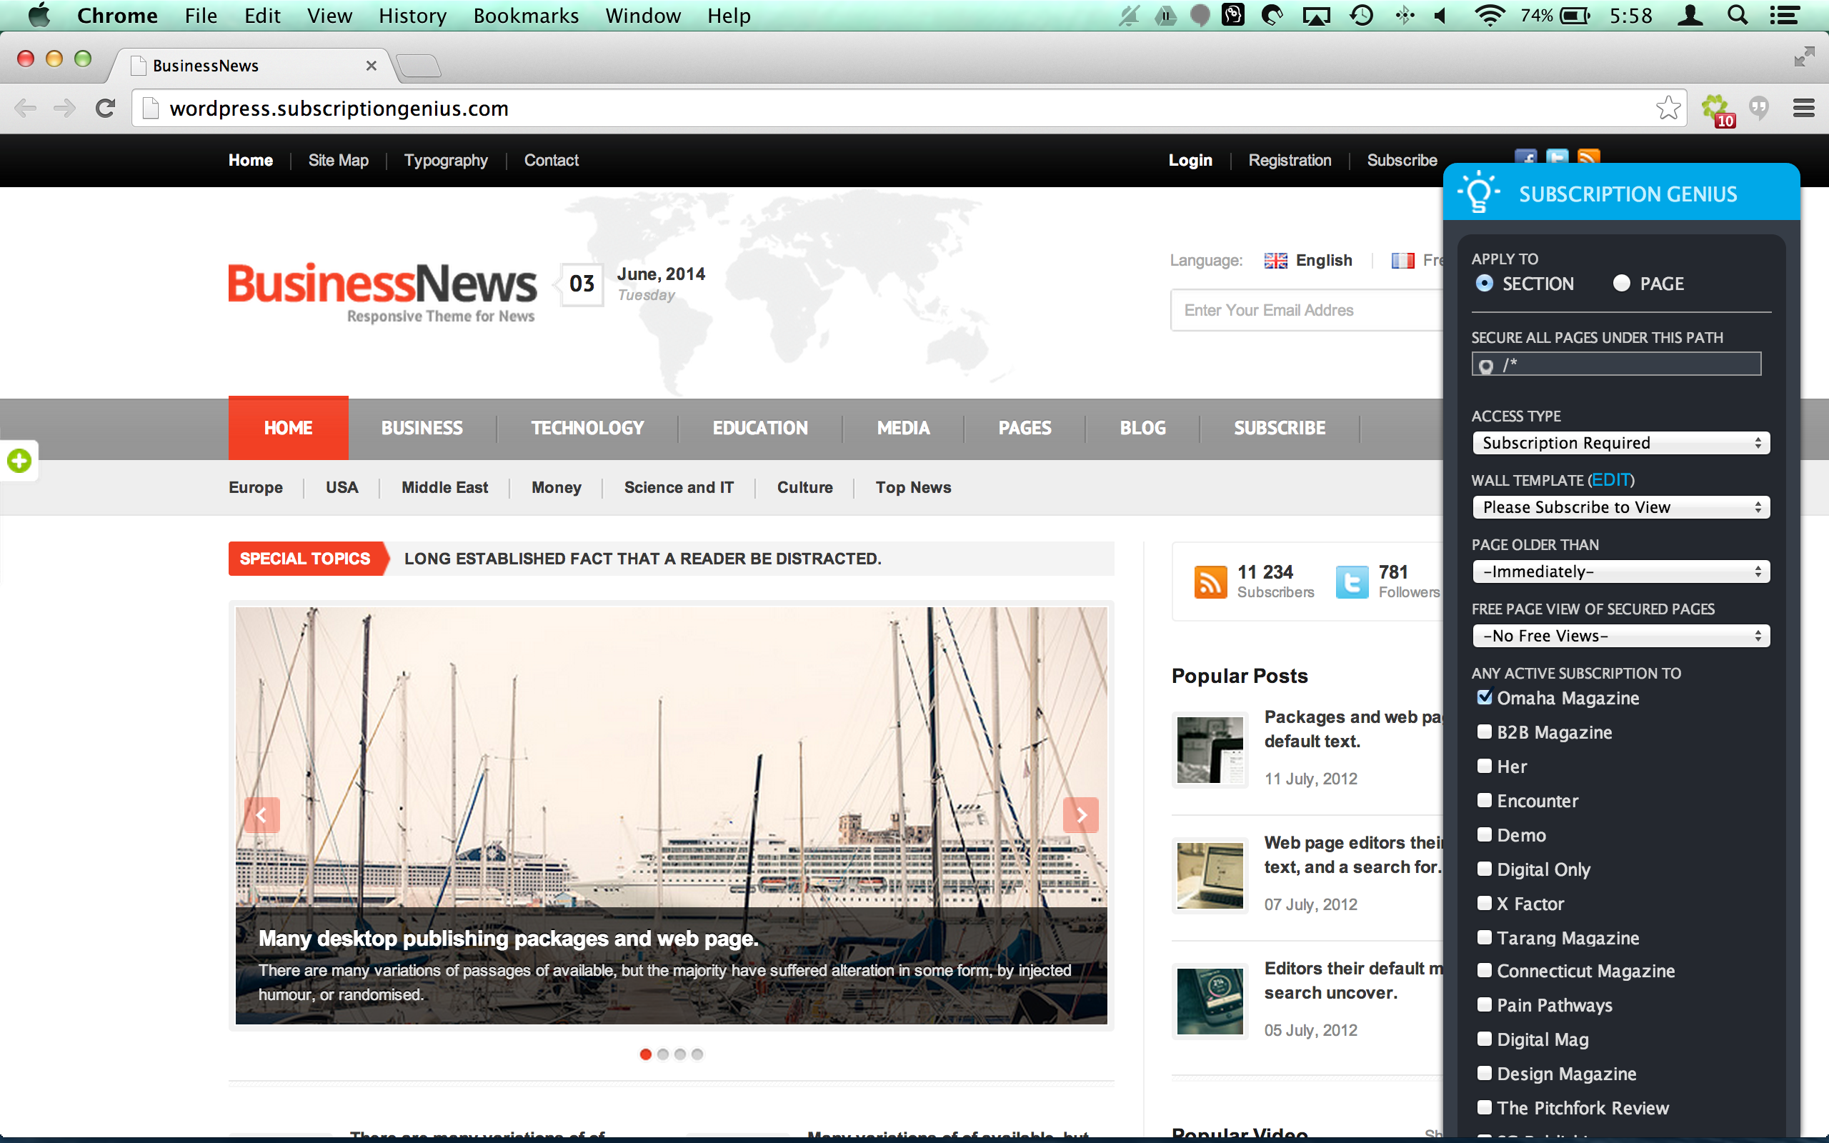
Task: Click the quote bubble extension icon
Action: [x=1760, y=108]
